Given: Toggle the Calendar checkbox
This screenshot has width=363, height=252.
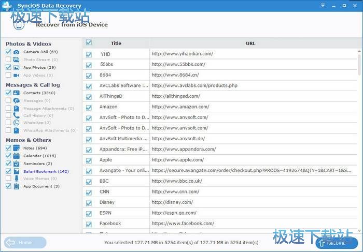Looking at the screenshot, I should click(8, 155).
